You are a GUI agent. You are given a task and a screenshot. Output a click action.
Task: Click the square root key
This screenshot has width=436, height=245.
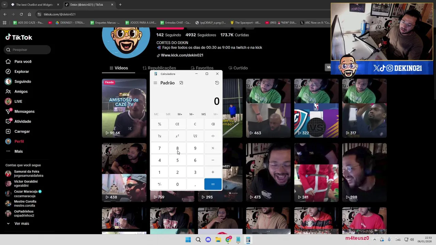[195, 136]
